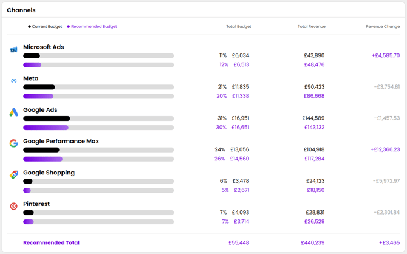Click the Google Performance Max G icon
Viewport: 407px width, 254px height.
tap(14, 143)
